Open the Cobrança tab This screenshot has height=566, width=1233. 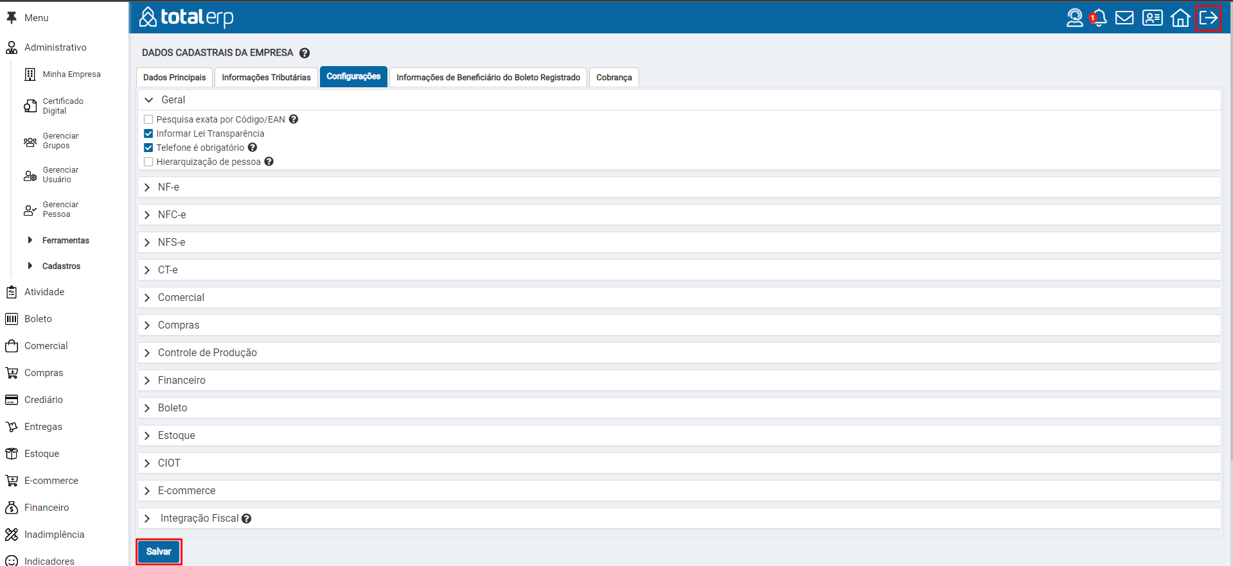[x=614, y=78]
